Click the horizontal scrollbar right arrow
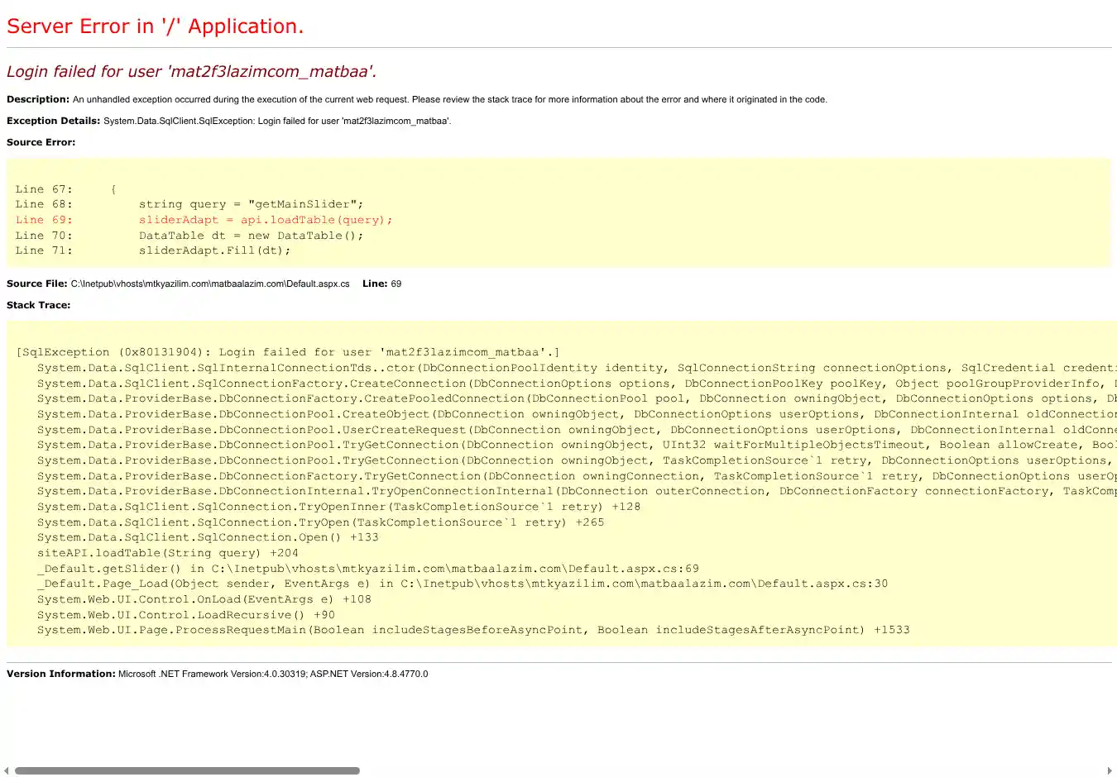The height and width of the screenshot is (777, 1117). point(1110,770)
